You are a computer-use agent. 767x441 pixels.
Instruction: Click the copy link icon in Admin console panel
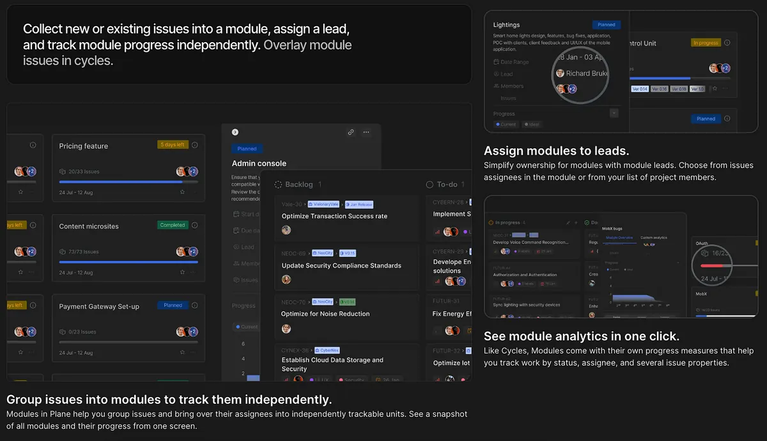pyautogui.click(x=350, y=132)
